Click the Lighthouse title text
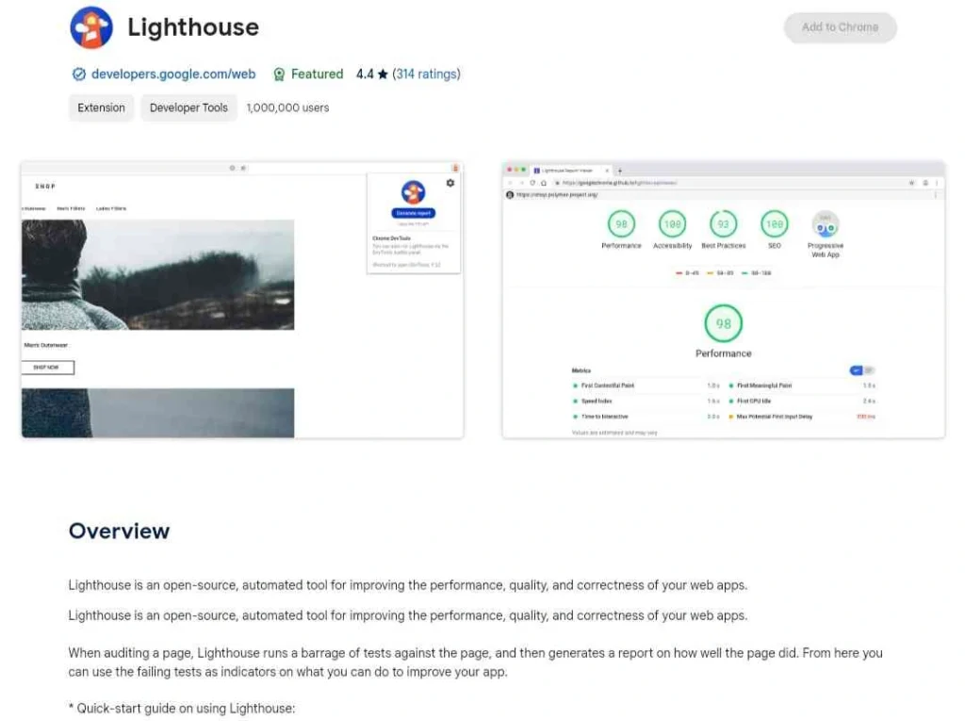The image size is (965, 721). pos(193,27)
